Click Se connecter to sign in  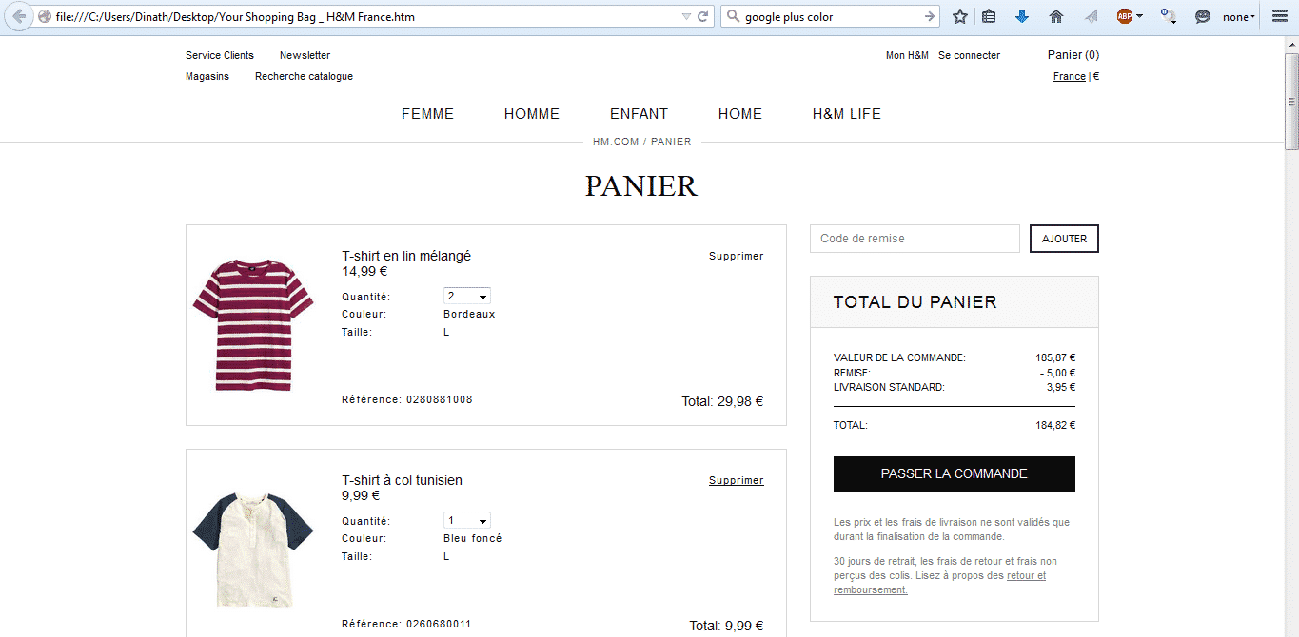coord(969,55)
